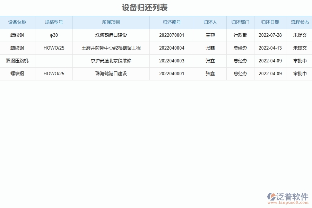Image resolution: width=312 pixels, height=208 pixels.
Task: Click the 归还部门 column header
Action: [241, 22]
